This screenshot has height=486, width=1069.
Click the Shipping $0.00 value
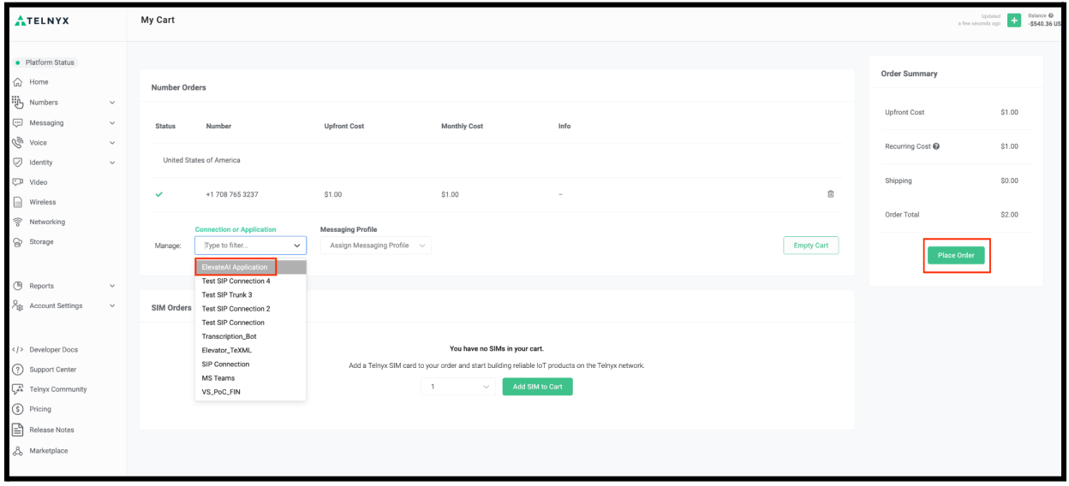point(1009,181)
